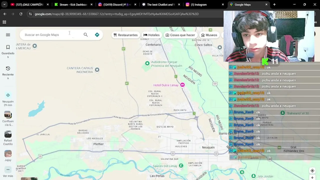Click the route 22 shield near Plottier
320x180 pixels.
click(x=121, y=150)
